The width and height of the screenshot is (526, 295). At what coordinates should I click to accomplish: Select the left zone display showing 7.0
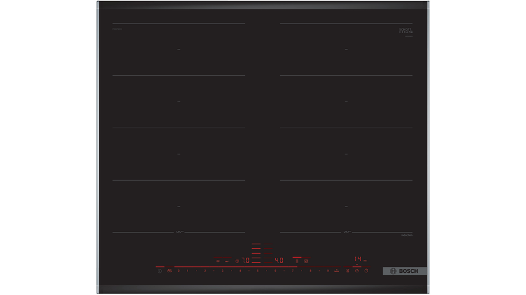click(x=245, y=261)
